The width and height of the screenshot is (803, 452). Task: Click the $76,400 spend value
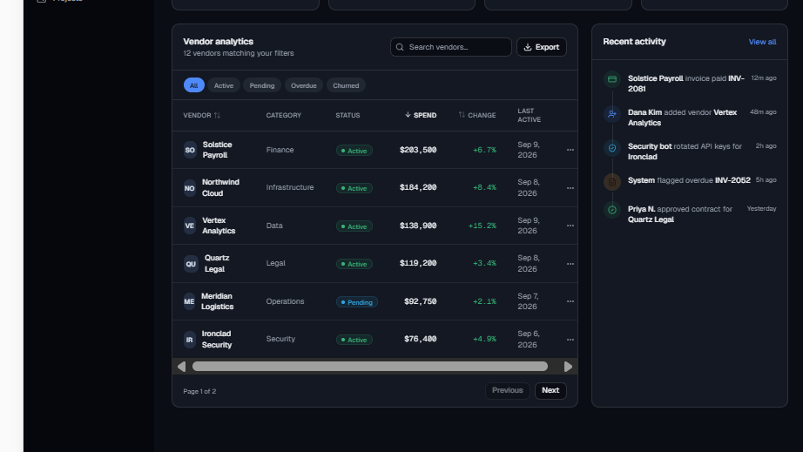(421, 339)
